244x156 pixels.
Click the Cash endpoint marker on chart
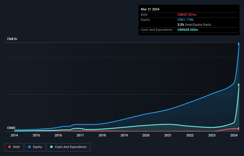(x=239, y=85)
